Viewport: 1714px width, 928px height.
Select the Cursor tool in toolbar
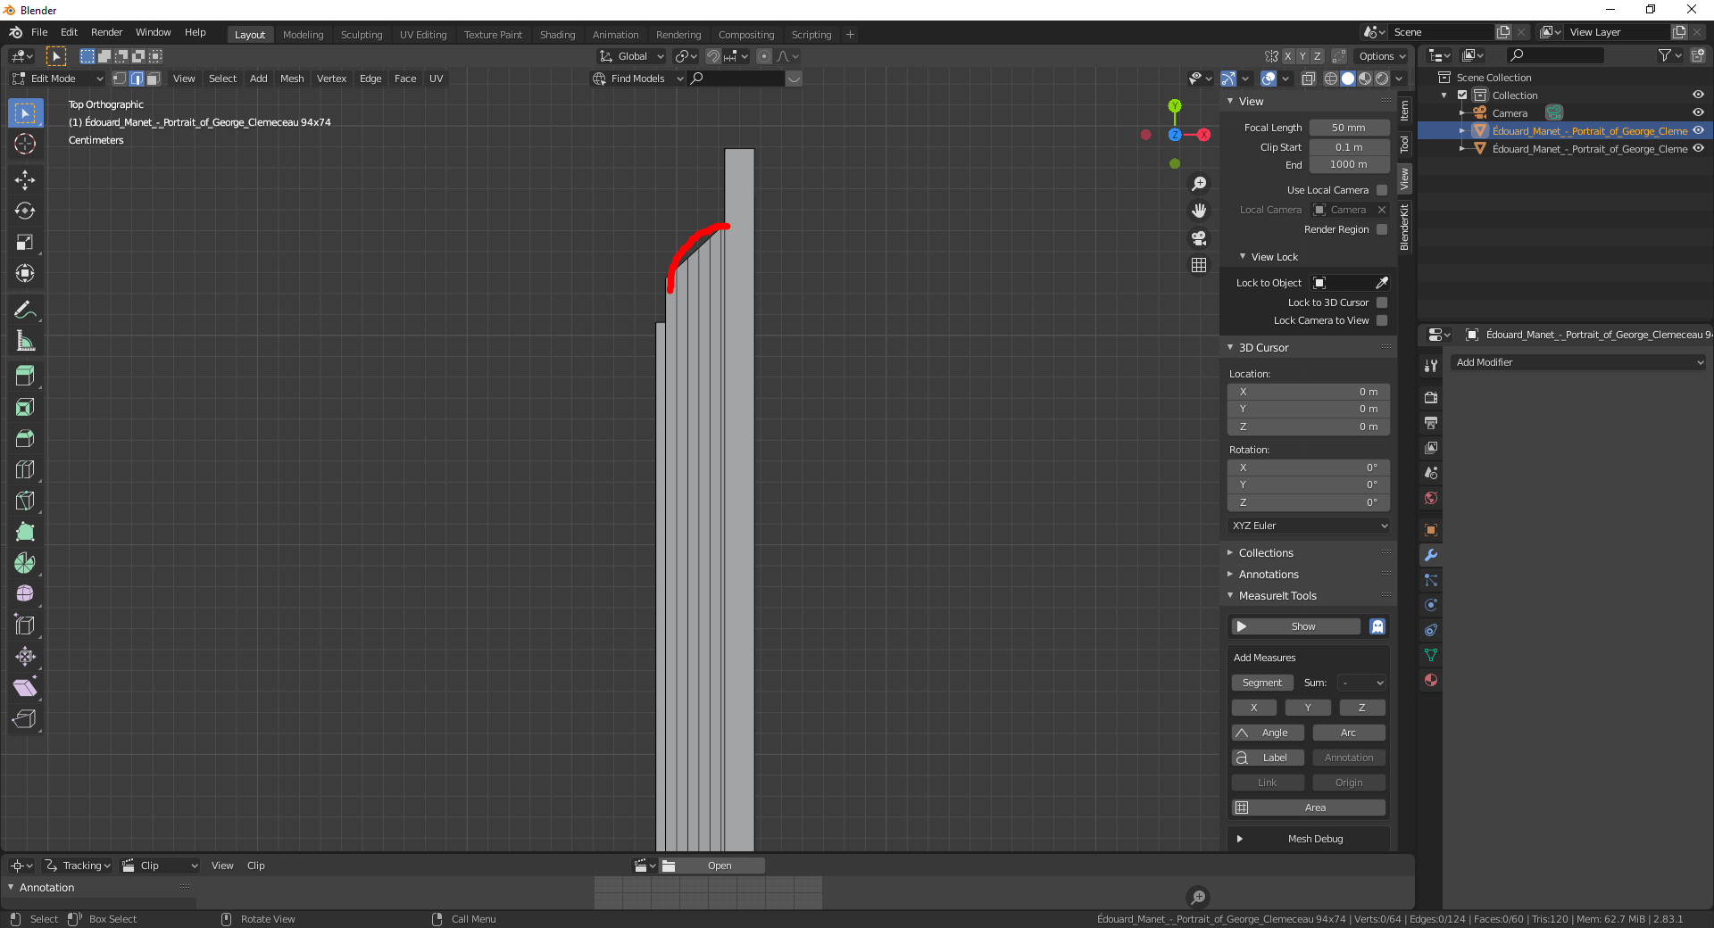[25, 144]
